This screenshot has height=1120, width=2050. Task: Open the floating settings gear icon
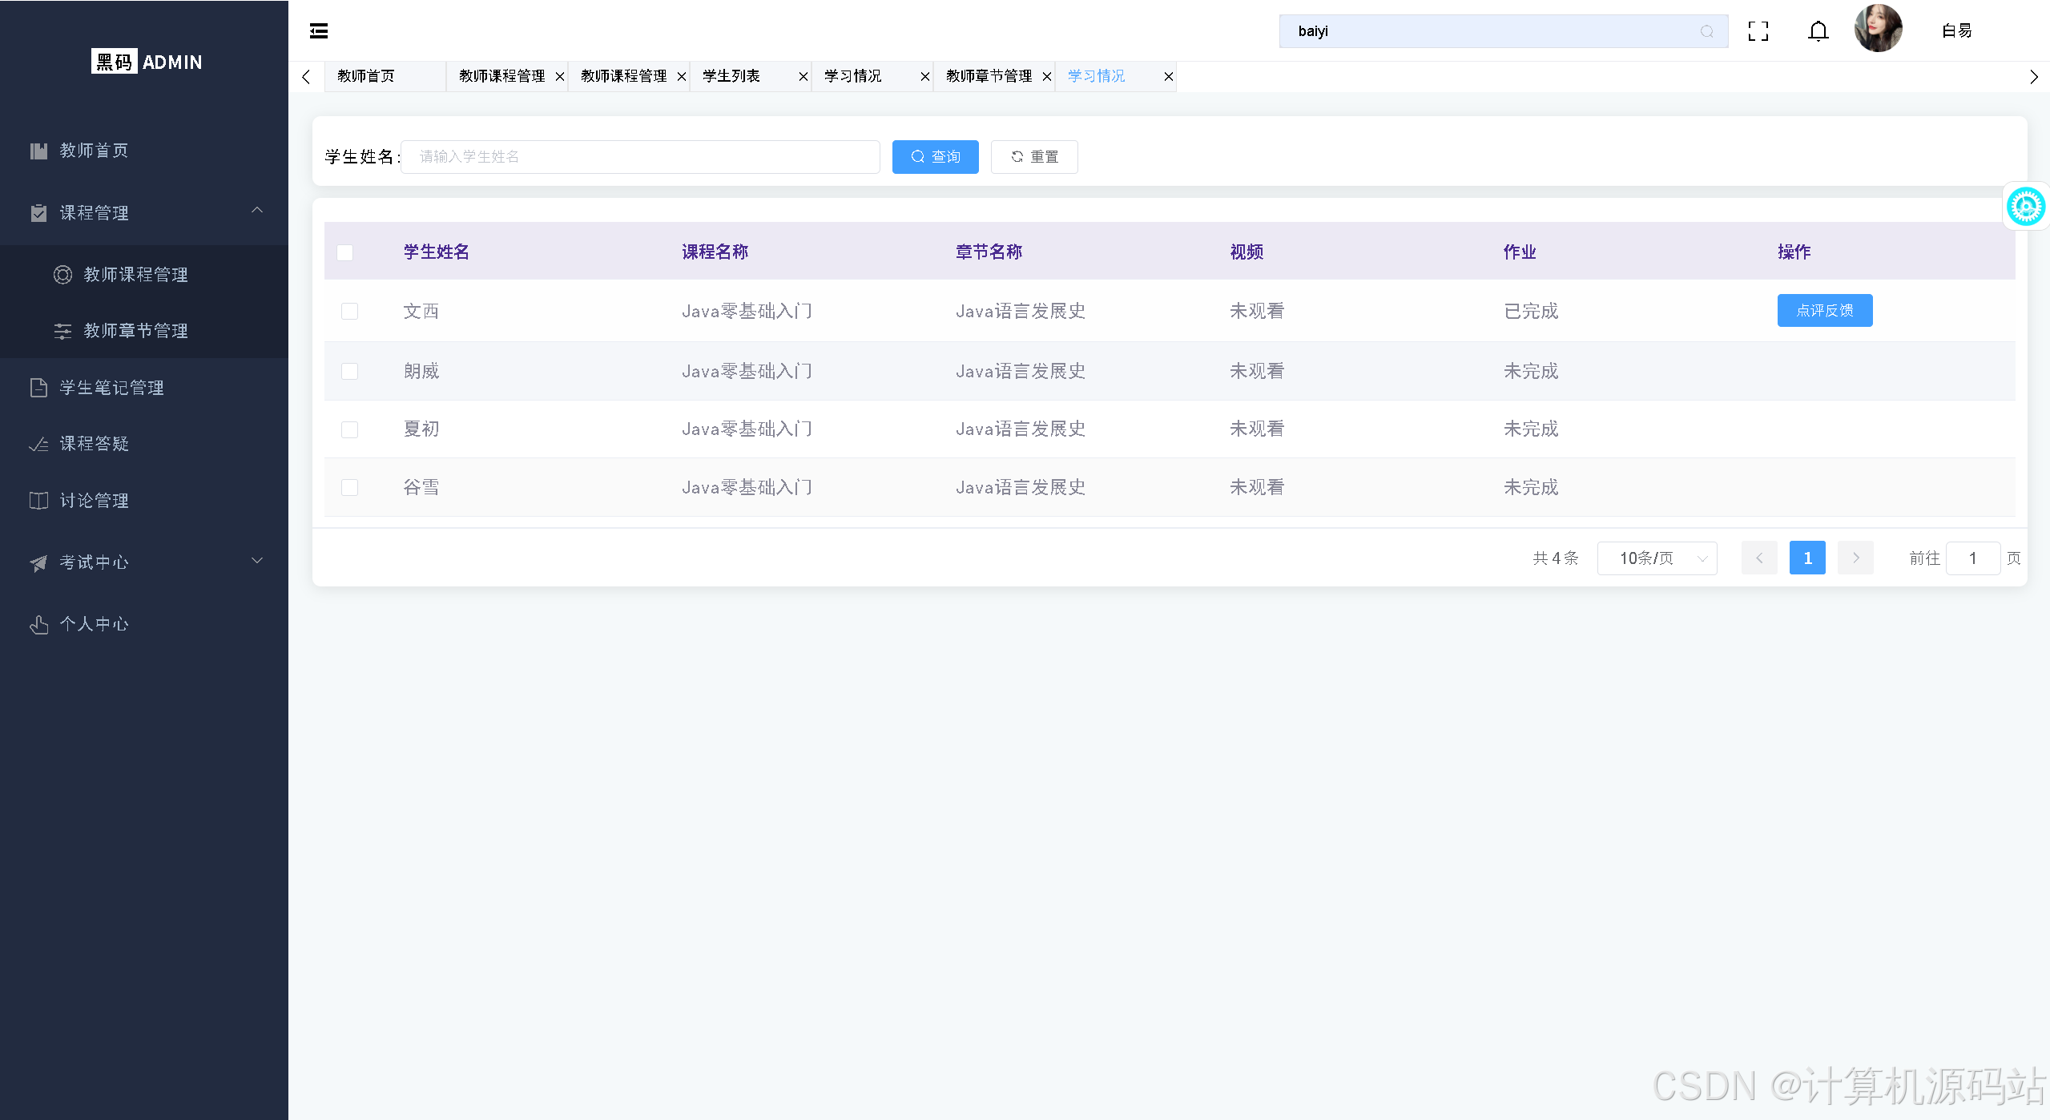pyautogui.click(x=2025, y=207)
